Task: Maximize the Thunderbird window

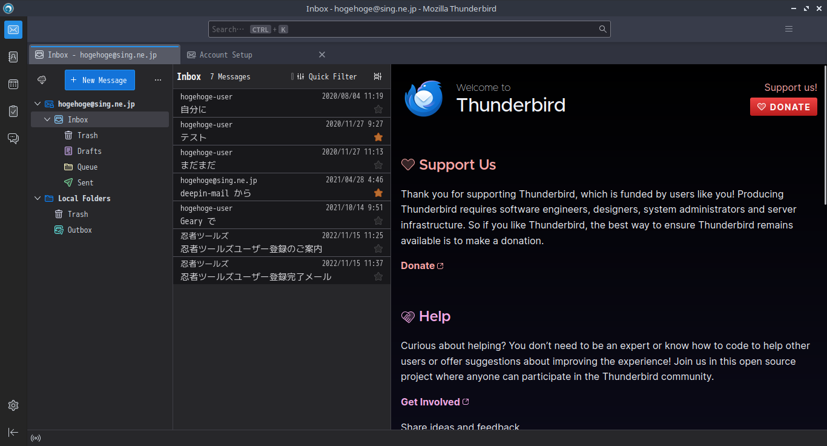Action: tap(806, 8)
